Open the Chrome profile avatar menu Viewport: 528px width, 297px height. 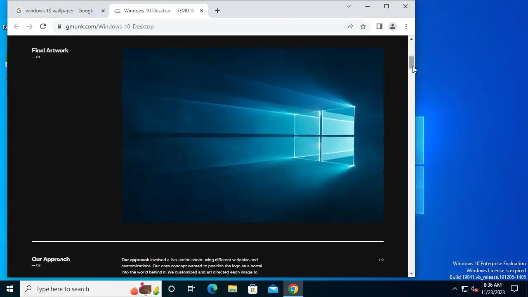point(393,26)
